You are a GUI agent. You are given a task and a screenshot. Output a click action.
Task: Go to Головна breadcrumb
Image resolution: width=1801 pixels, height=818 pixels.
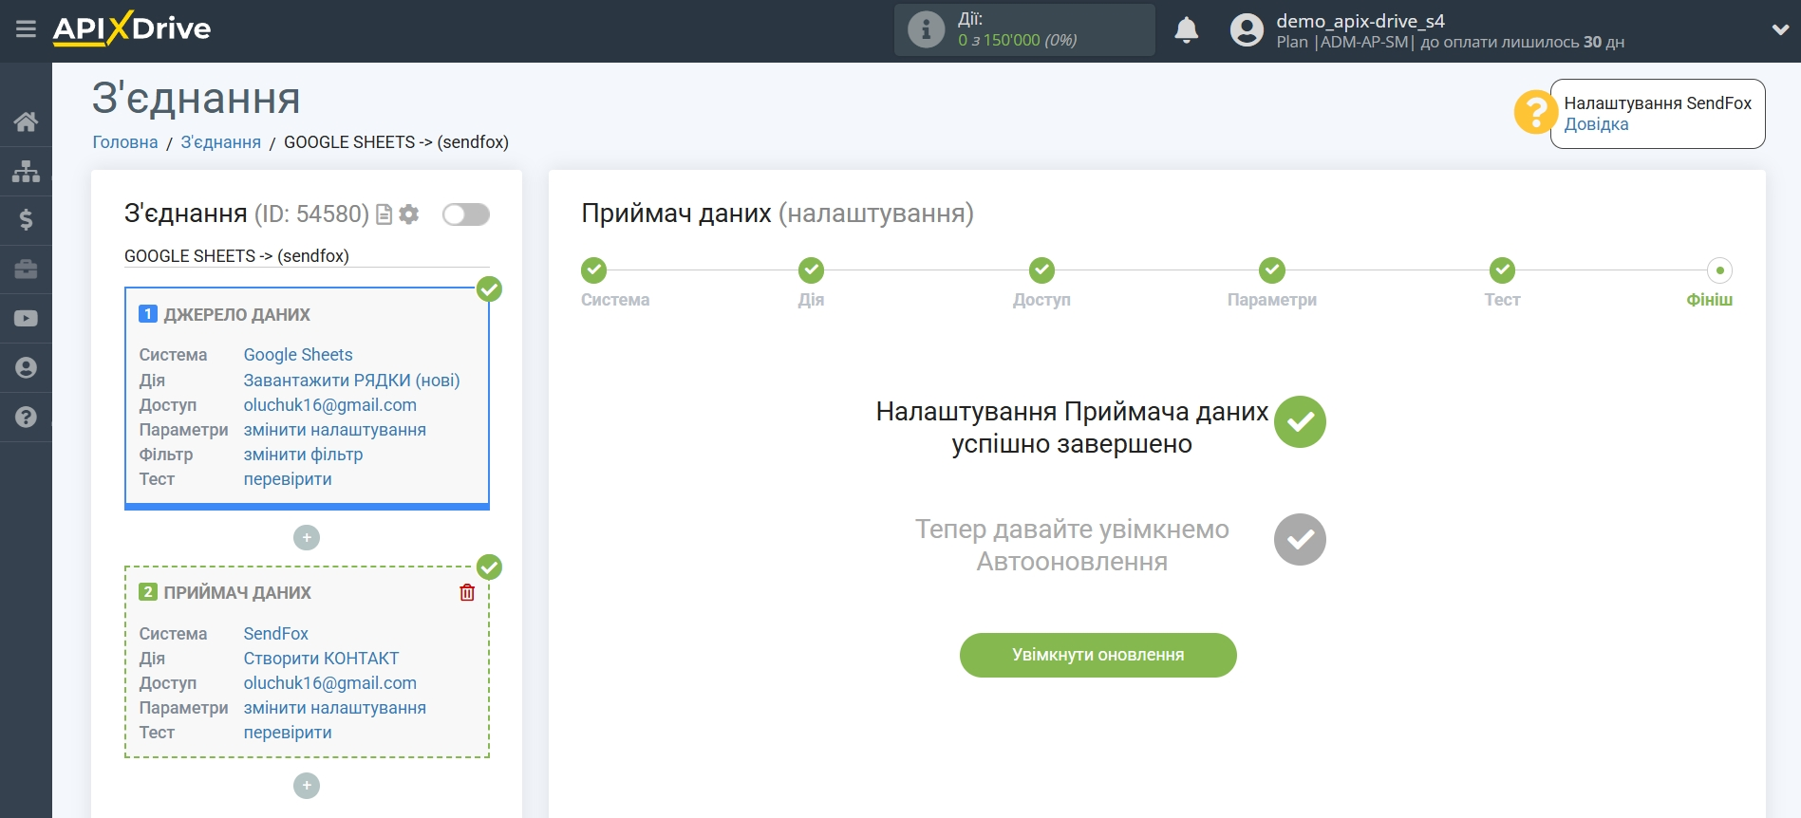pyautogui.click(x=125, y=142)
